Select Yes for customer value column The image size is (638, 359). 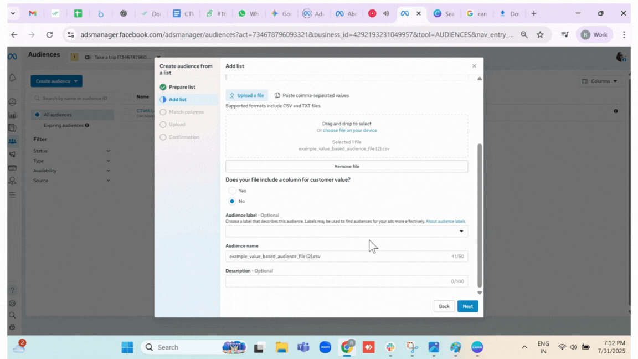[x=233, y=191]
